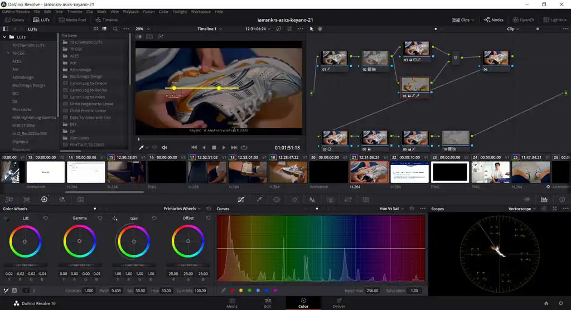Open the Tracker palette
This screenshot has height=310, width=571.
coord(294,199)
